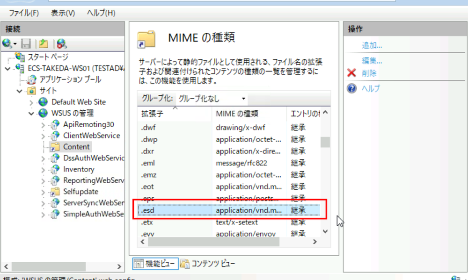
Task: Select the .dxr extension row
Action: 229,151
